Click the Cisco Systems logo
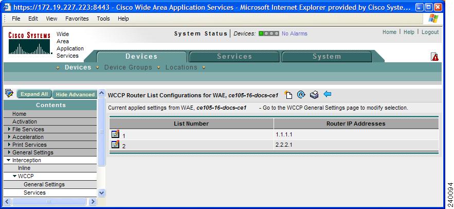The image size is (454, 209). pyautogui.click(x=29, y=43)
